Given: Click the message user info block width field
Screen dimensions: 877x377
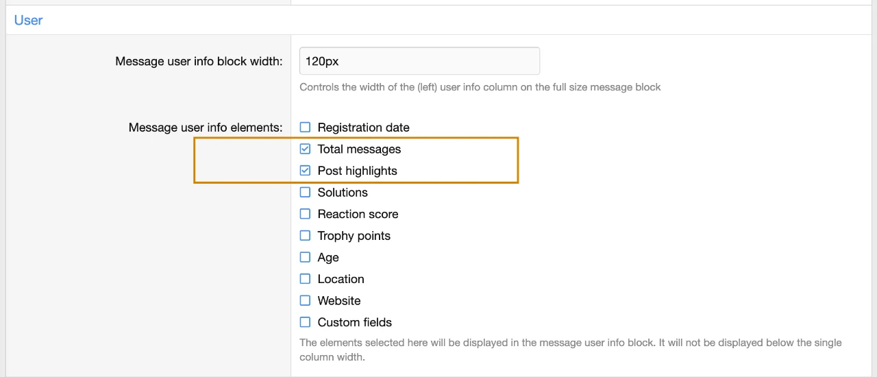Looking at the screenshot, I should (x=419, y=61).
